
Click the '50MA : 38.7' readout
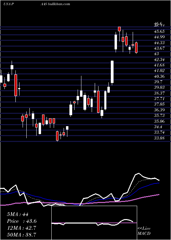[x=22, y=235]
